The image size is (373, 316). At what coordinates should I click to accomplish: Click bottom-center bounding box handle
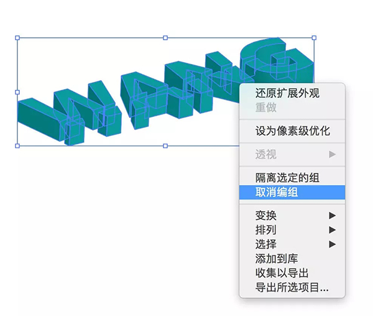(x=165, y=146)
